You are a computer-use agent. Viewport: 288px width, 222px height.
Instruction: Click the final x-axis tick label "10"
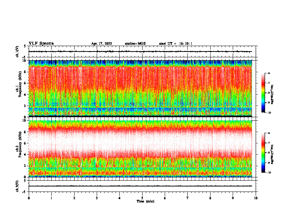tap(256, 198)
